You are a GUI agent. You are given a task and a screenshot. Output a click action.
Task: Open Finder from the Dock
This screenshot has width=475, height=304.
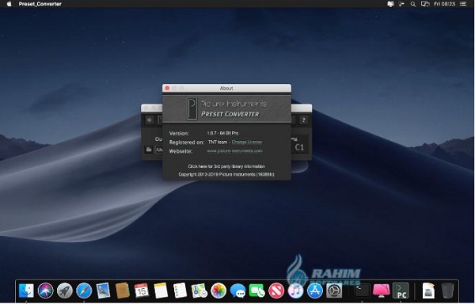click(26, 291)
